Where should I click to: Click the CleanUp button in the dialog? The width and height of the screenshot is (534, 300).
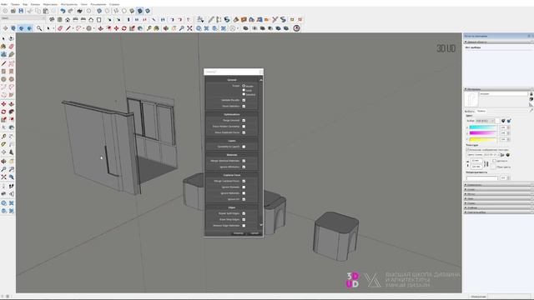point(238,233)
